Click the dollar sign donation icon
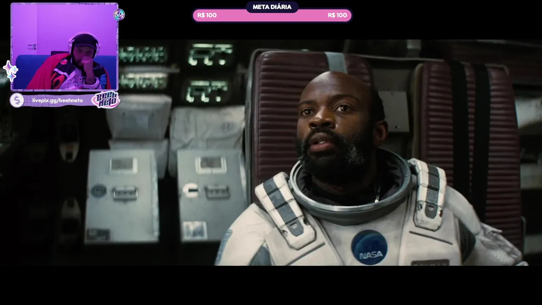 (x=17, y=100)
